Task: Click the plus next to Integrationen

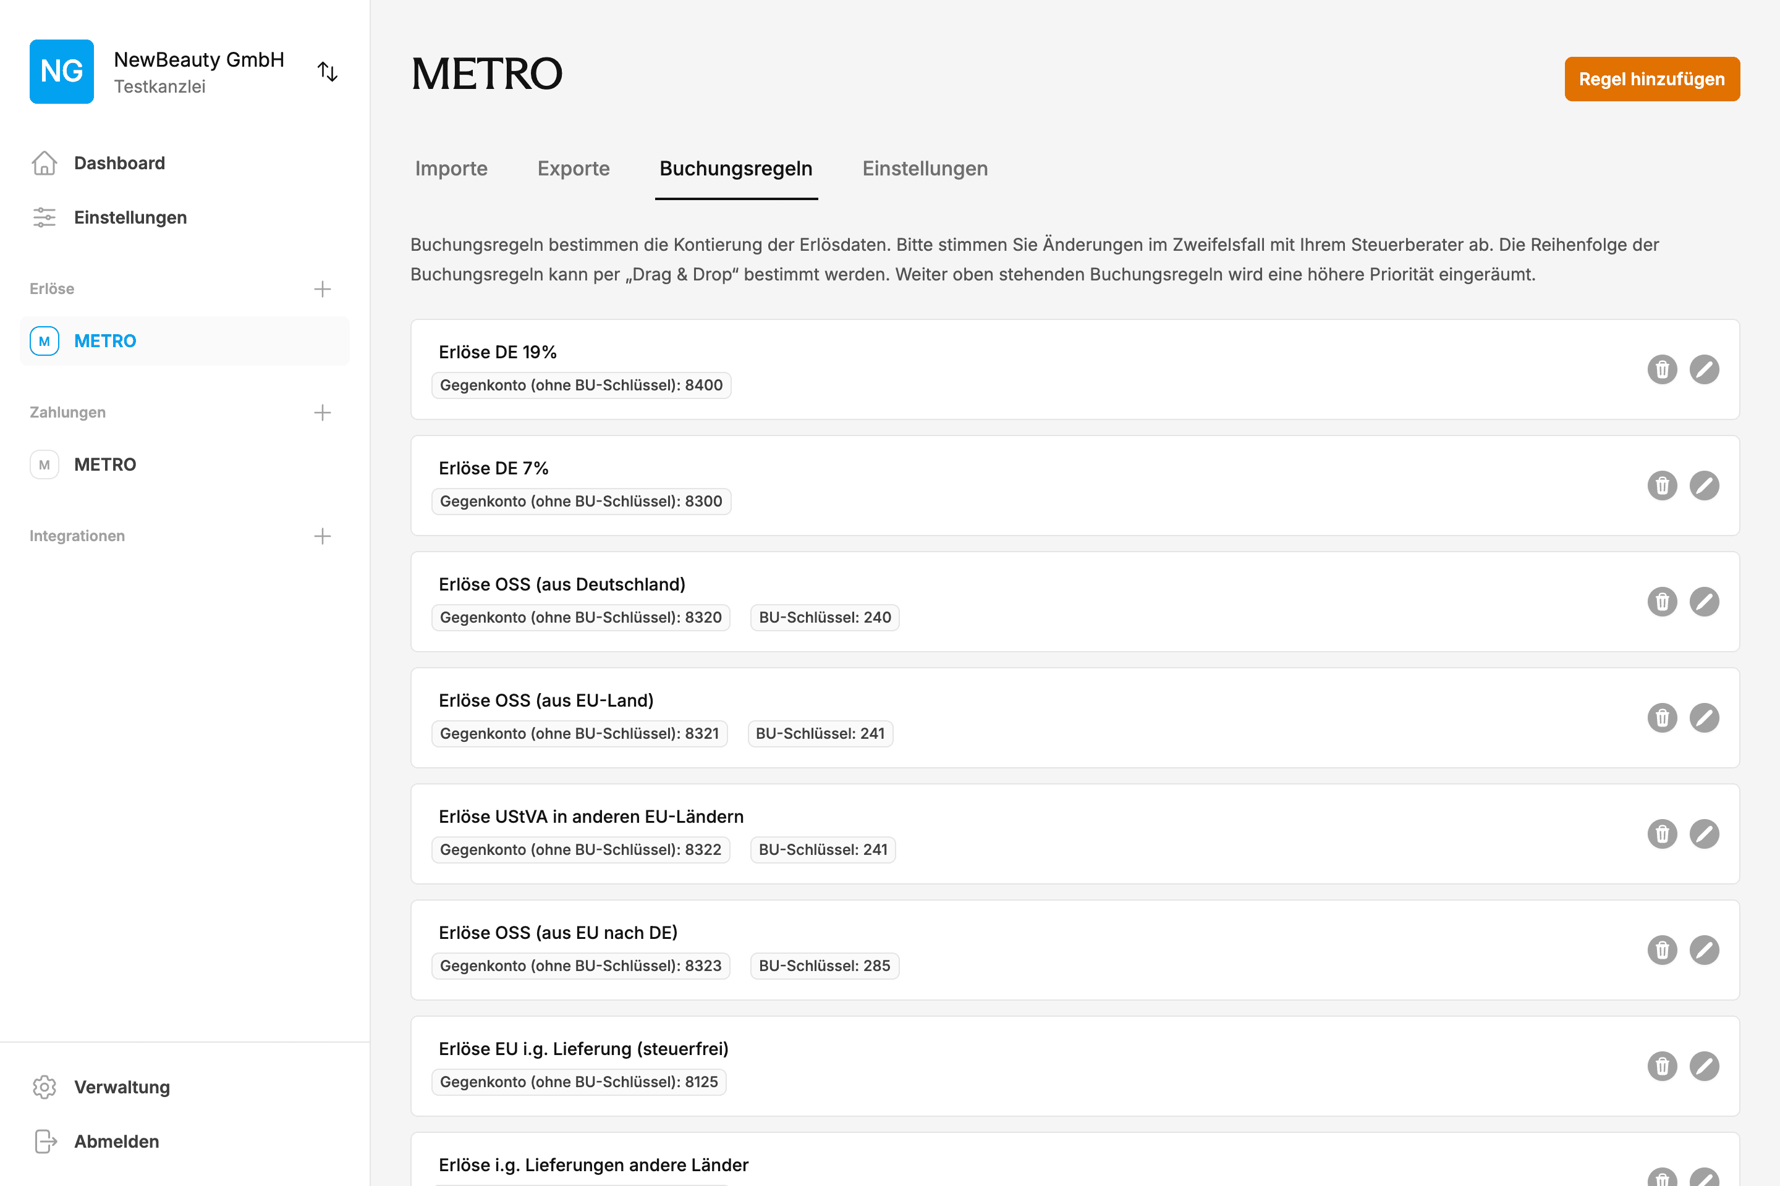Action: click(321, 536)
